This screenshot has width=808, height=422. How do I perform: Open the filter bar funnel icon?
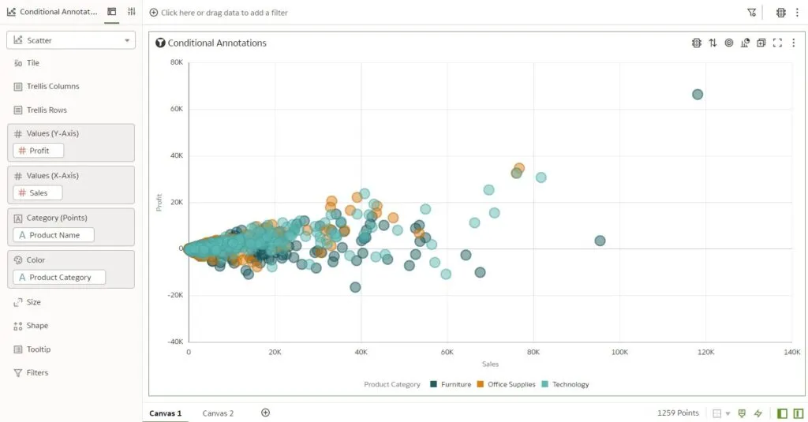(751, 13)
